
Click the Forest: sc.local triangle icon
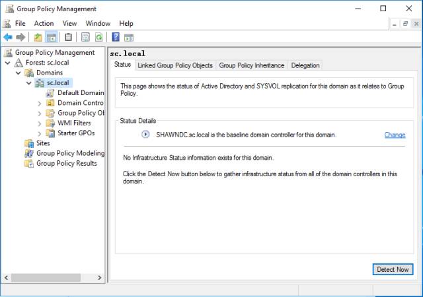(x=19, y=63)
